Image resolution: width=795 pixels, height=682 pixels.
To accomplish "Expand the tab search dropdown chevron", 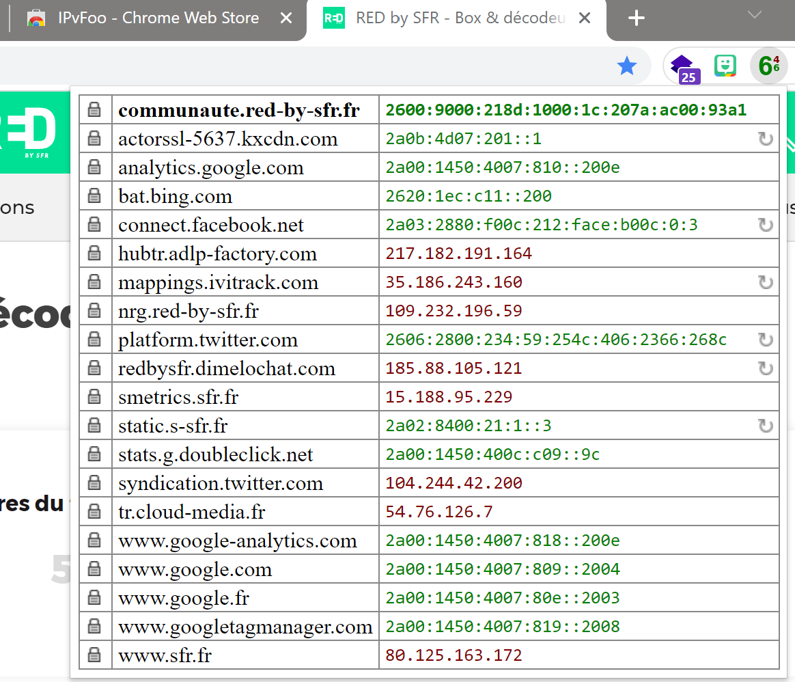I will coord(754,15).
